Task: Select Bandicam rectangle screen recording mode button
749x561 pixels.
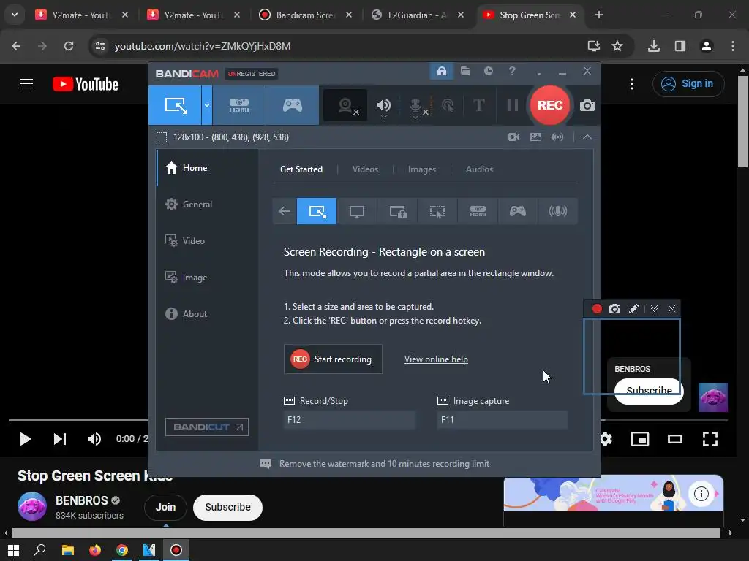Action: (176, 105)
